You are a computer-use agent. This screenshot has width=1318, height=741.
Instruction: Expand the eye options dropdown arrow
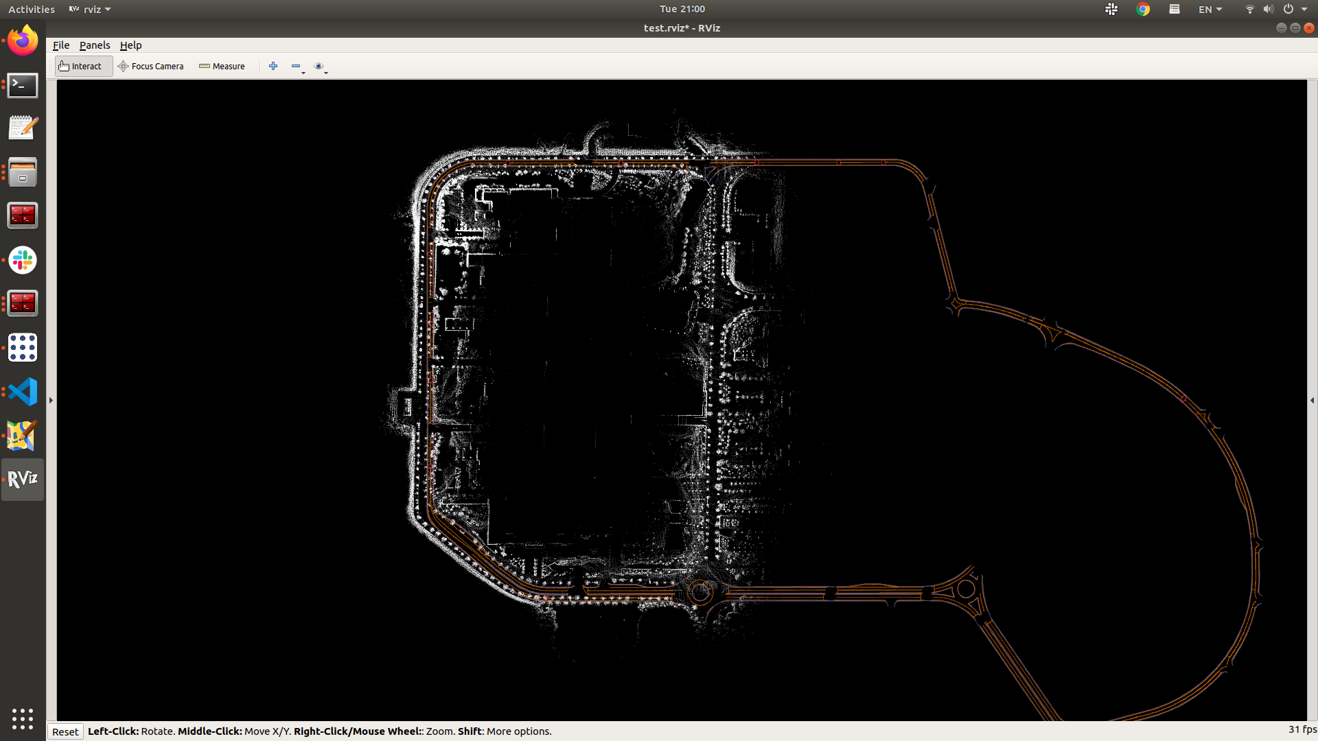326,72
